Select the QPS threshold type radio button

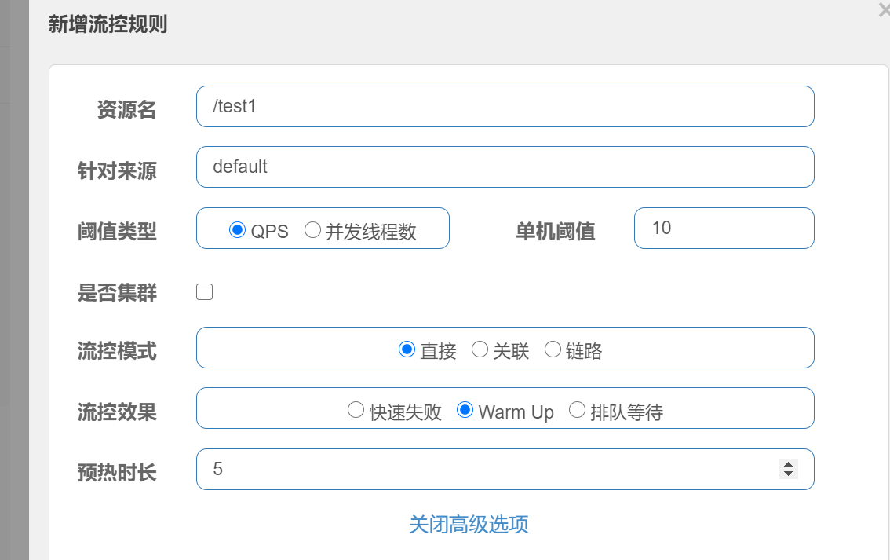[237, 230]
